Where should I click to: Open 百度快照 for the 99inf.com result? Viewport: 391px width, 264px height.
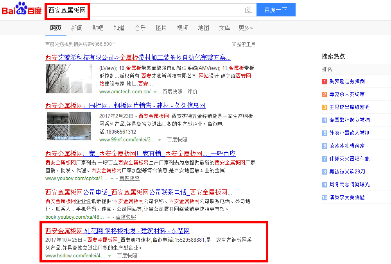pos(177,140)
